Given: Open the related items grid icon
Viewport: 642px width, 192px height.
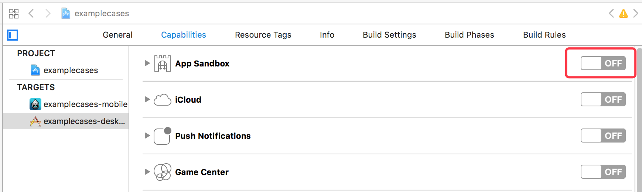Looking at the screenshot, I should [14, 14].
